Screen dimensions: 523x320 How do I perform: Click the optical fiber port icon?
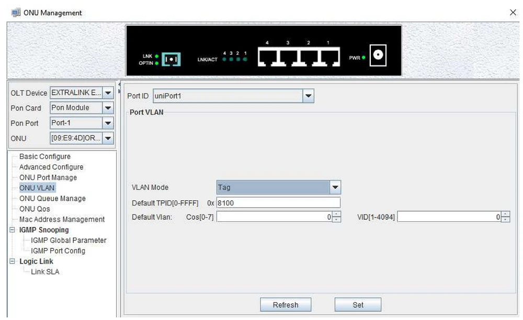point(171,59)
